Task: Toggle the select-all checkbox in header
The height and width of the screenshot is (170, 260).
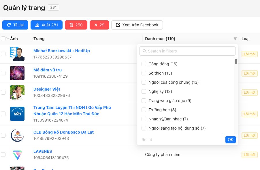Action: pos(3,39)
